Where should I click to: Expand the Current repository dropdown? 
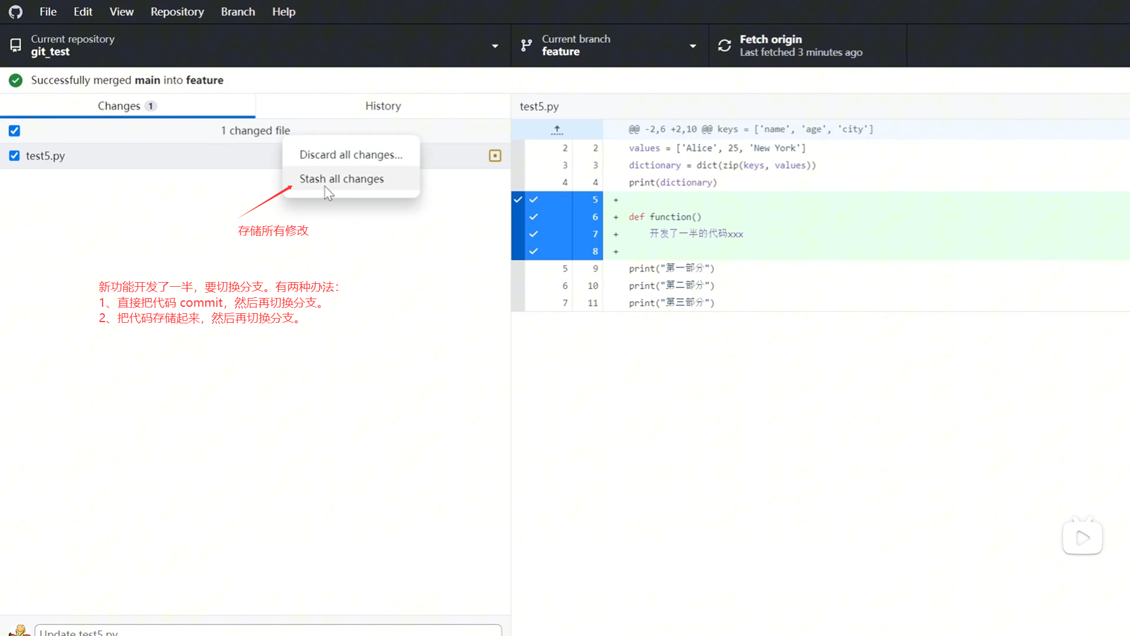[494, 46]
